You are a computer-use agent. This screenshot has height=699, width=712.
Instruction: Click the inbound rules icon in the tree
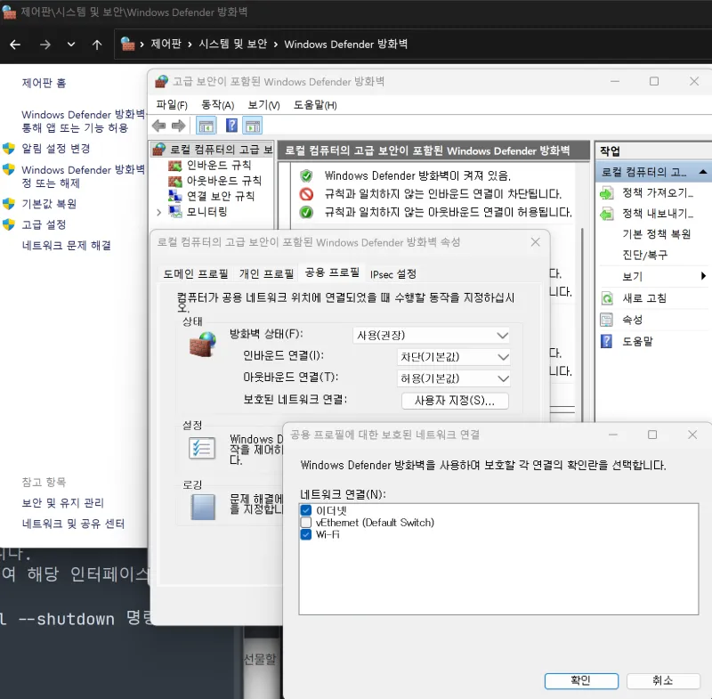tap(174, 166)
